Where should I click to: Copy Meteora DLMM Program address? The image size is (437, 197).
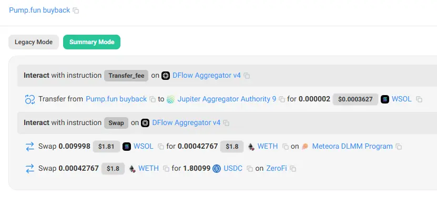pos(399,147)
